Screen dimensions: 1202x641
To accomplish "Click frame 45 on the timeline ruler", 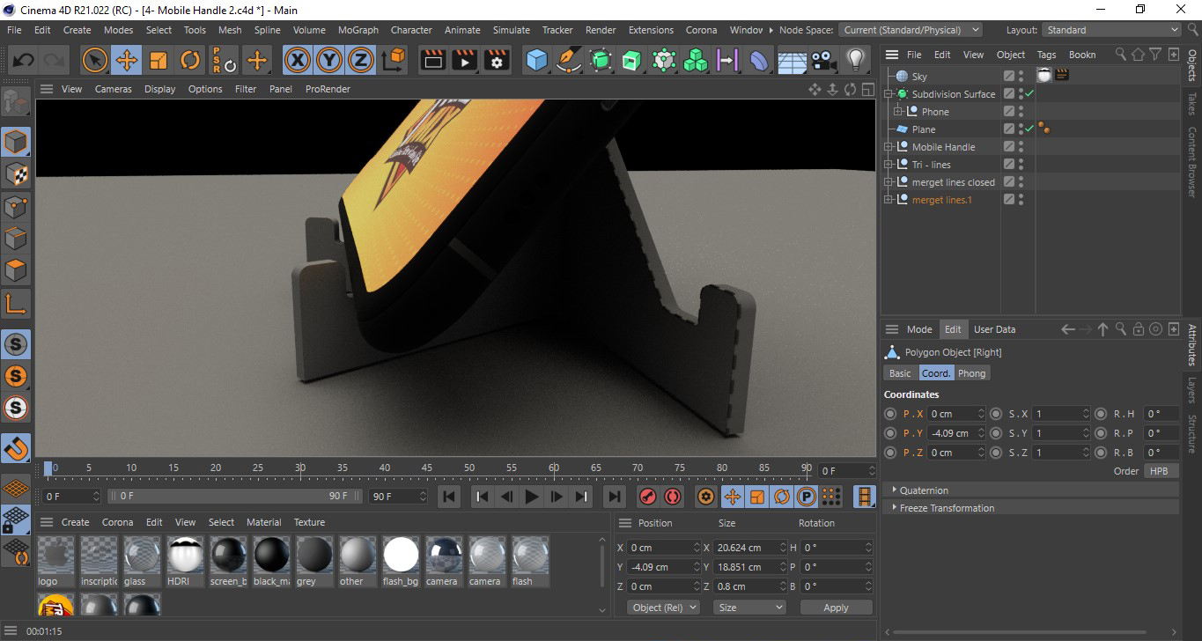I will pos(427,468).
